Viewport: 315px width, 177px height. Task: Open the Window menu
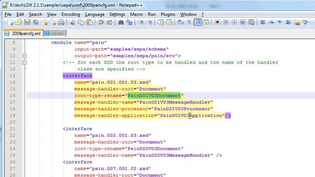click(x=188, y=14)
